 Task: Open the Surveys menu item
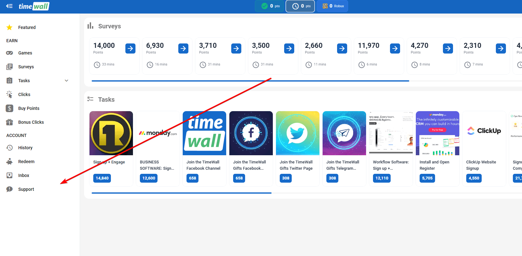point(26,67)
